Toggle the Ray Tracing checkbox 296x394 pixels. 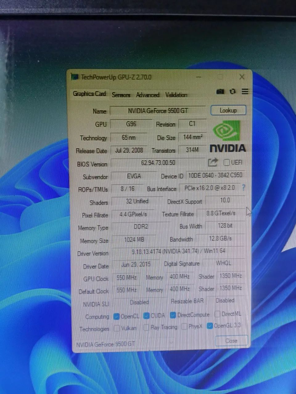pos(146,328)
